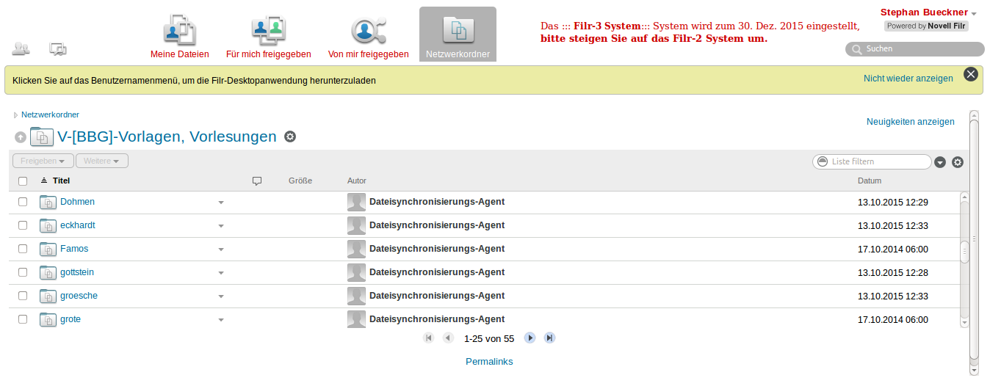
Task: Click Nicht wieder anzeigen link
Action: point(908,79)
